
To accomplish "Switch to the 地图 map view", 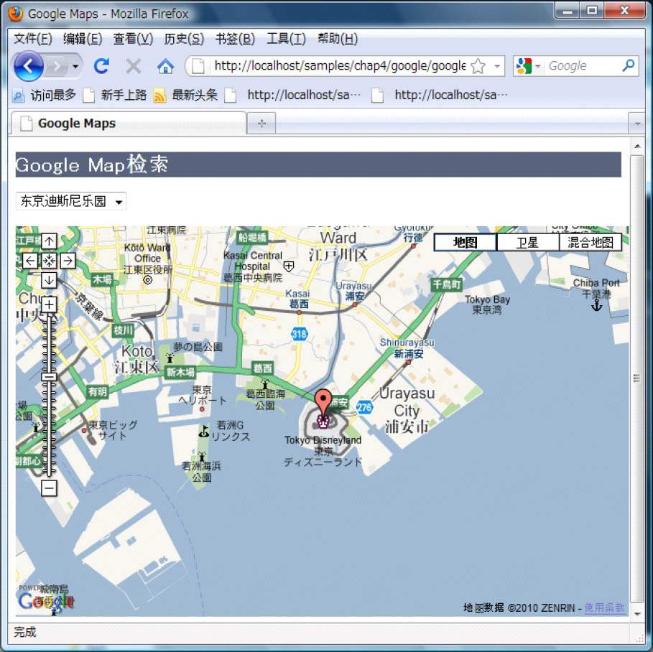I will point(466,242).
